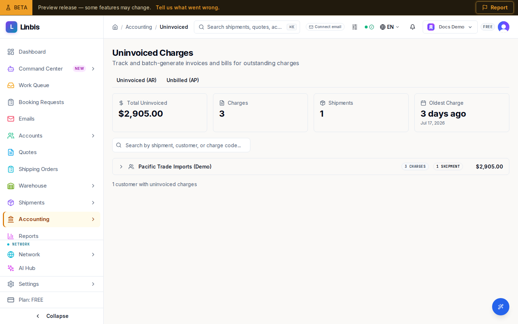Expand the Command Center submenu
518x324 pixels.
tap(93, 69)
